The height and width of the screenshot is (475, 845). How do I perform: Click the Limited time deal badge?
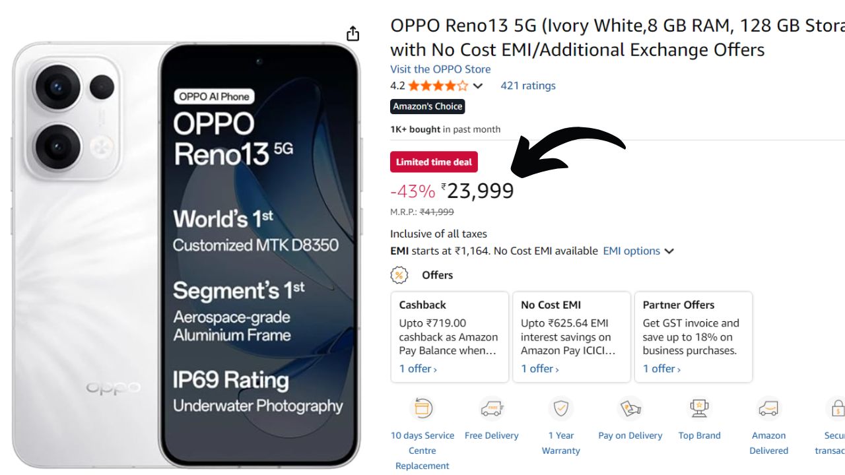[434, 162]
